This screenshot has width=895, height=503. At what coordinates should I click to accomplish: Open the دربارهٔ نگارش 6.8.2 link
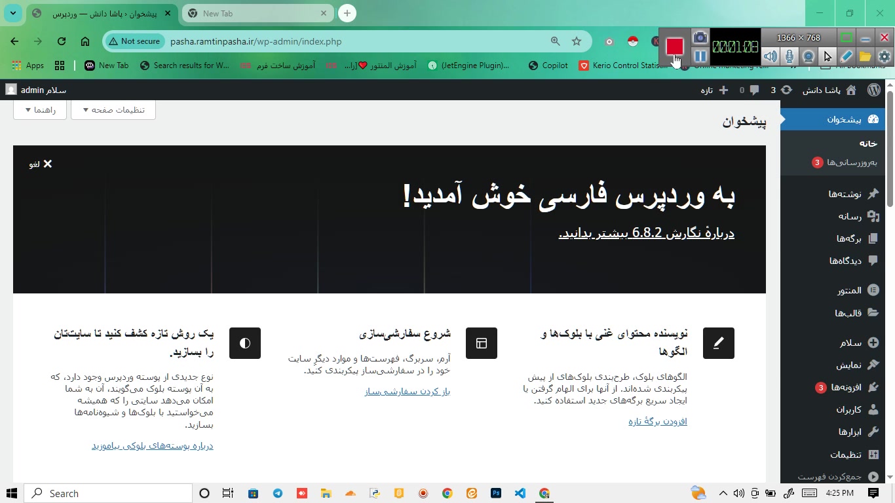tap(646, 233)
